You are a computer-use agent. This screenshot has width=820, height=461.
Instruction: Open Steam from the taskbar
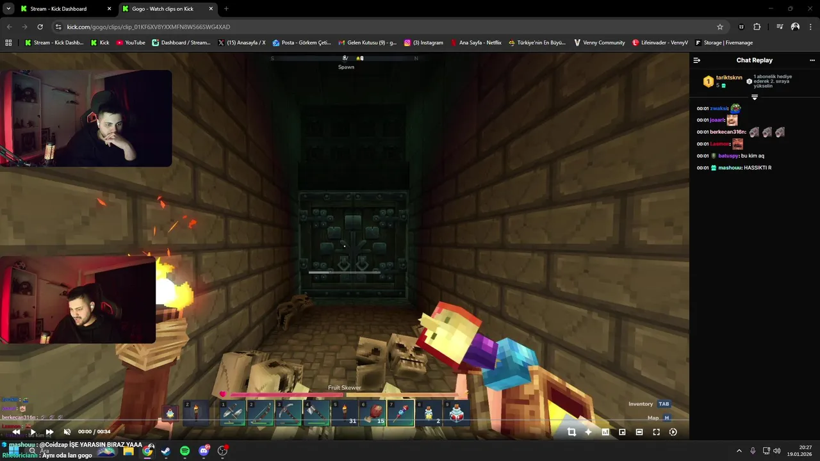166,451
